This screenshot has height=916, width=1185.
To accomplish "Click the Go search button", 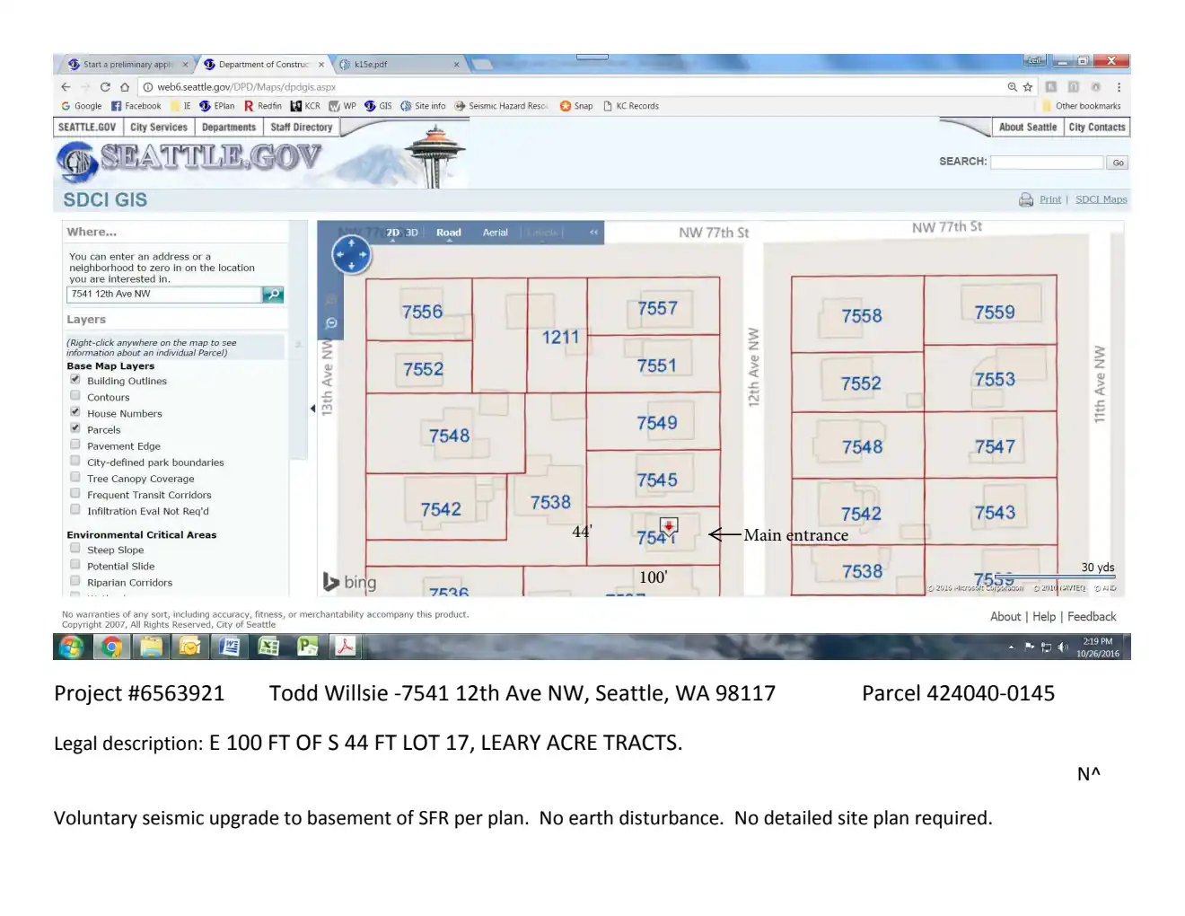I will (x=1118, y=163).
